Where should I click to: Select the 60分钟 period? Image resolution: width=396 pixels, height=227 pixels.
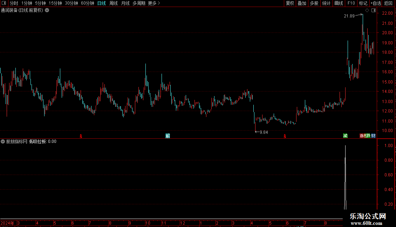[88, 3]
